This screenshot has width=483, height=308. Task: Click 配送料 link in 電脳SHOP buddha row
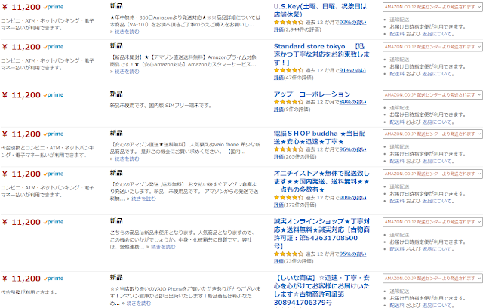point(397,161)
